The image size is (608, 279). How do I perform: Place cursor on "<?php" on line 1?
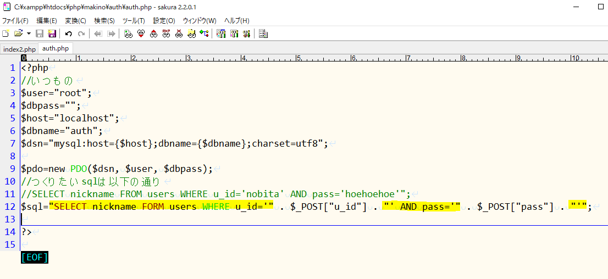click(35, 68)
